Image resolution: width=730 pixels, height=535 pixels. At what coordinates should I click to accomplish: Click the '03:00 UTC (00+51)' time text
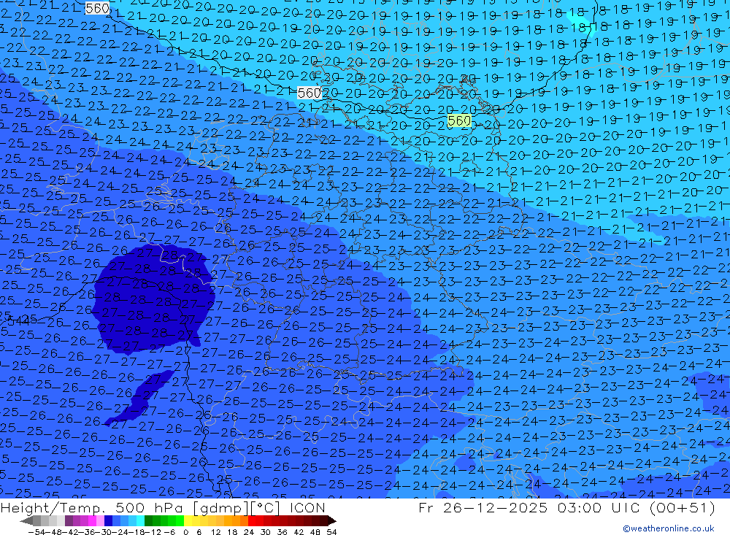click(x=637, y=507)
